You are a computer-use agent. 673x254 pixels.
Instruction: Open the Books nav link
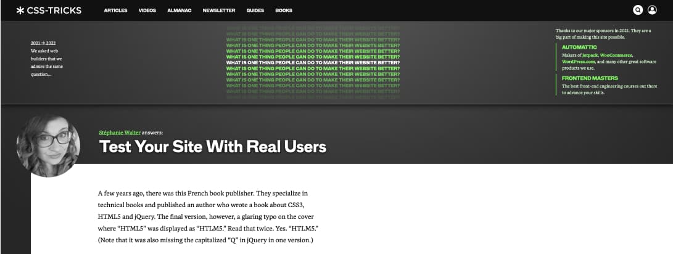(x=284, y=10)
